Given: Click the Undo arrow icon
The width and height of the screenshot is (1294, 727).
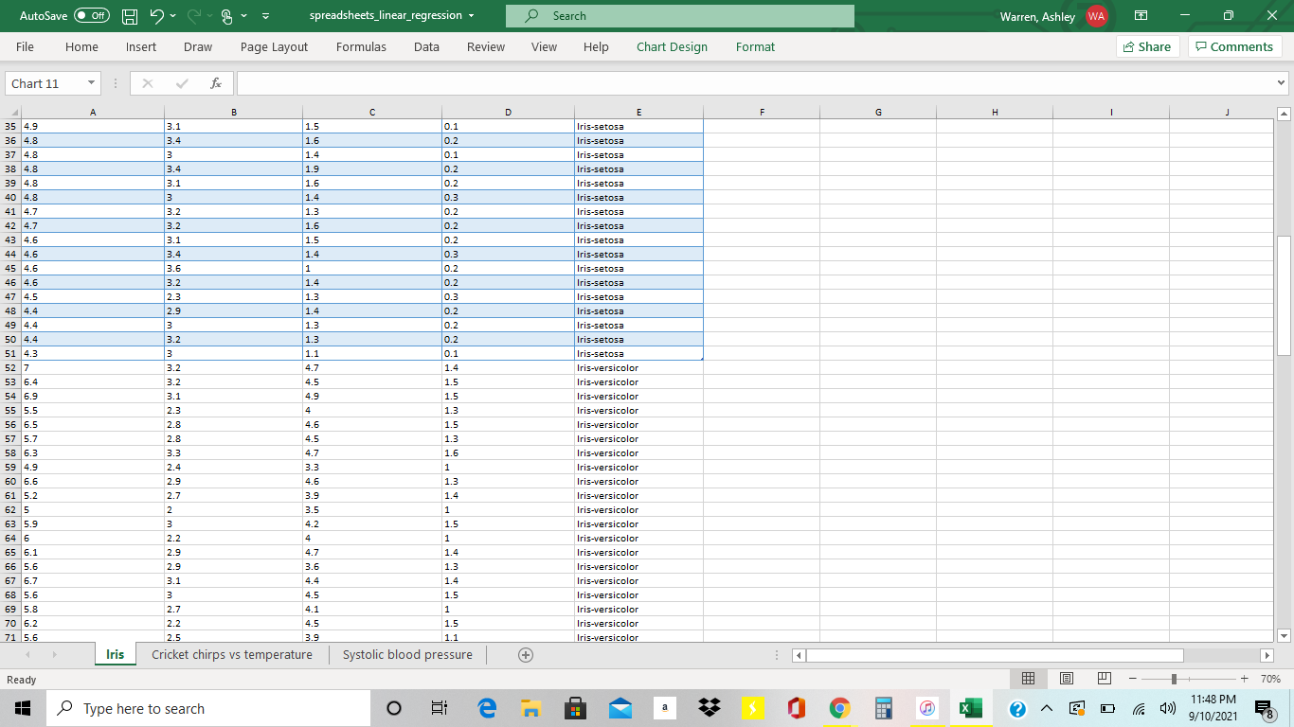Looking at the screenshot, I should coord(157,16).
